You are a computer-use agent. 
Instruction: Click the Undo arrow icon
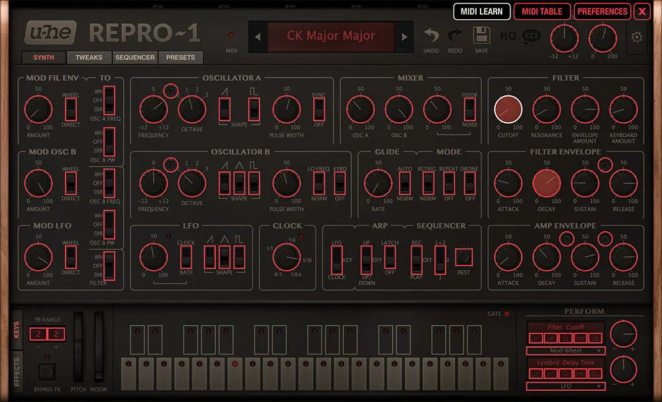pos(431,36)
